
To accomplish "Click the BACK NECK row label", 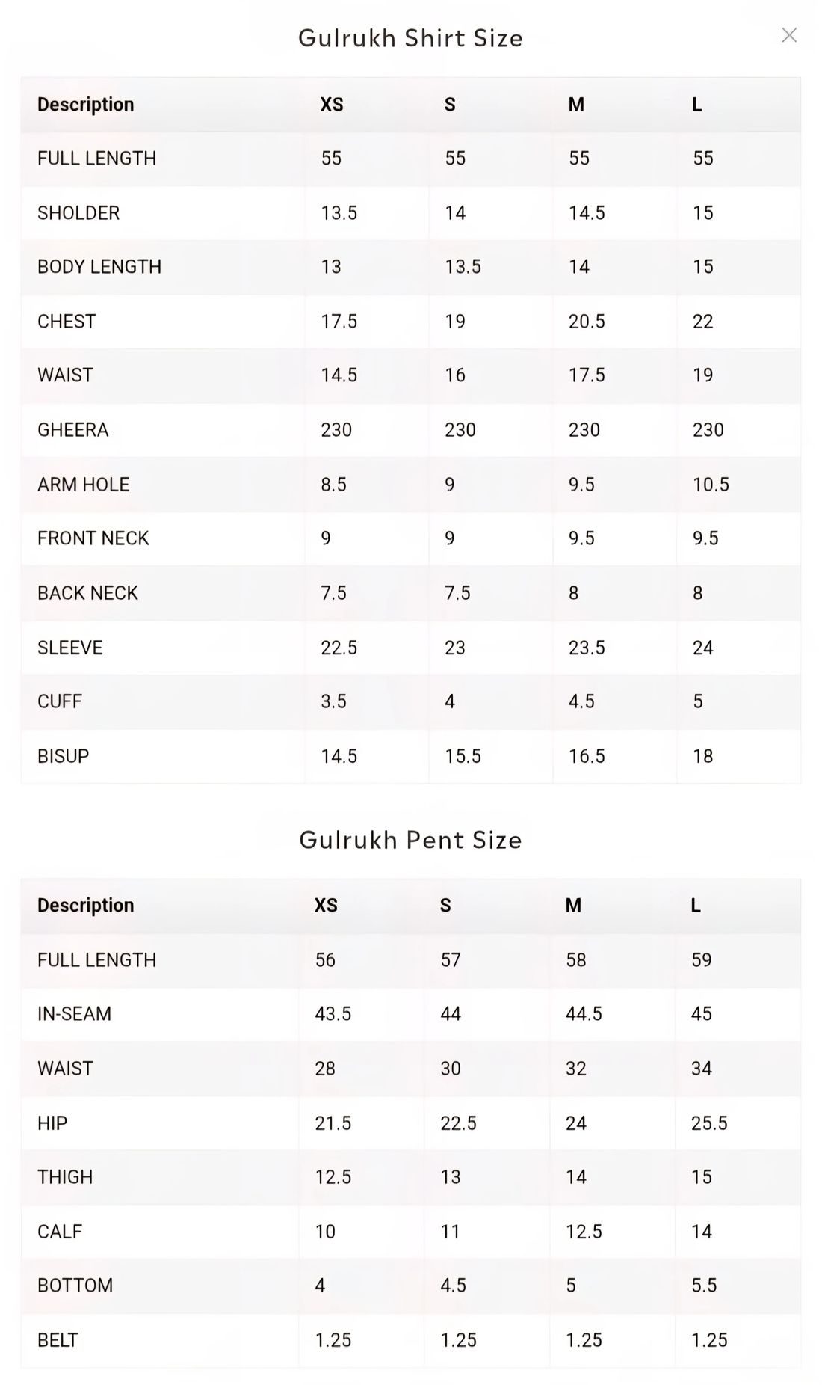I will point(88,593).
